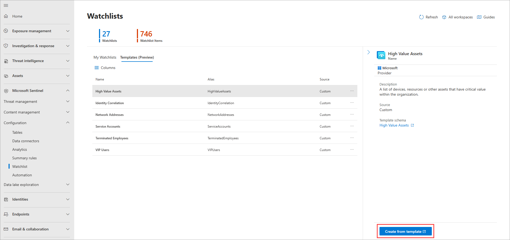Viewport: 510px width, 240px height.
Task: Click the Endpoints device icon
Action: (6, 214)
